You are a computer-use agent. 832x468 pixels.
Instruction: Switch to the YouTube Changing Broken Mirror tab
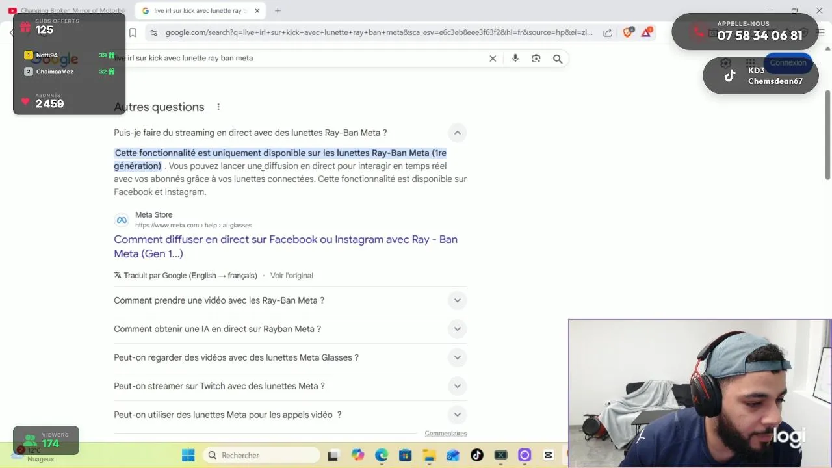pos(66,10)
